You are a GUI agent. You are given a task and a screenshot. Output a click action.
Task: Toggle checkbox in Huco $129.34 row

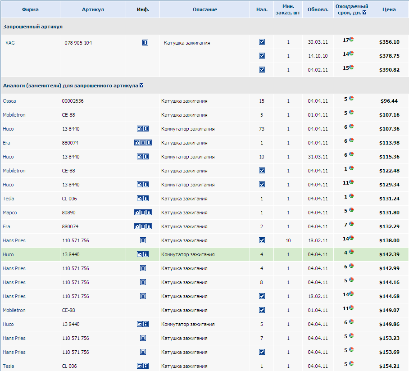pos(262,184)
